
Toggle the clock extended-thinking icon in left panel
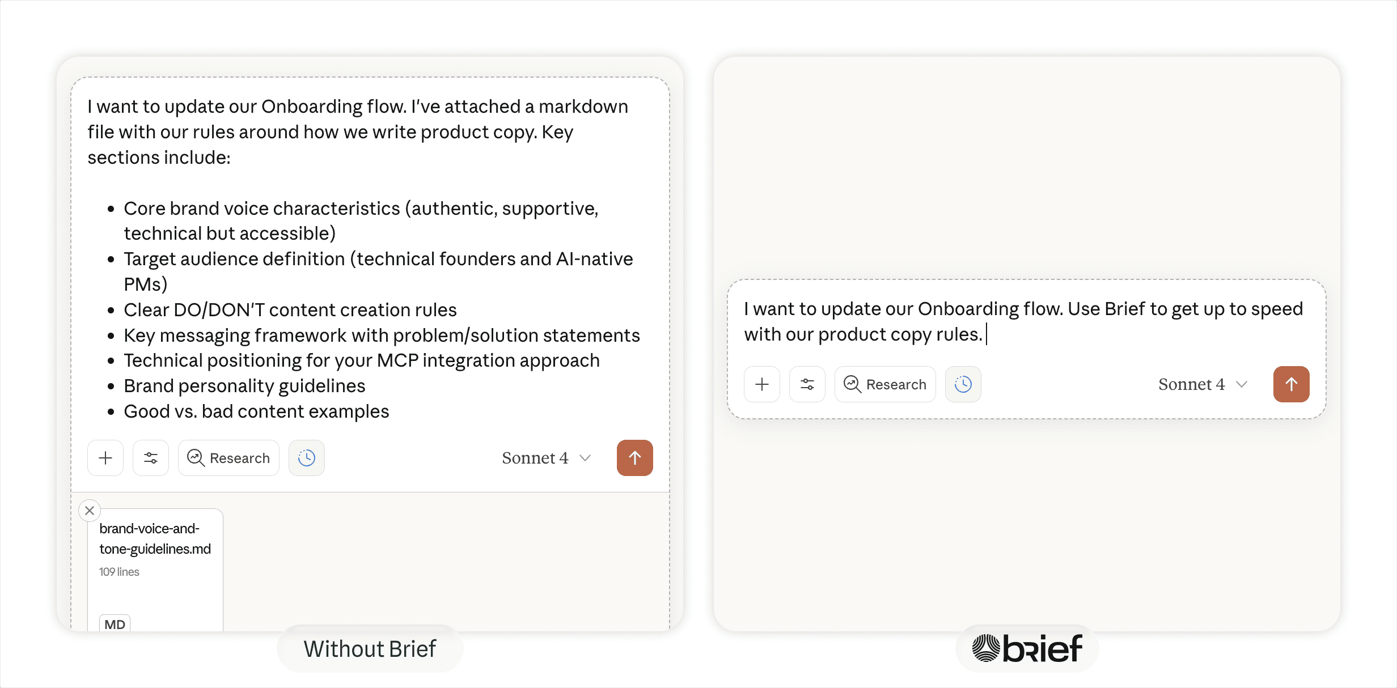tap(307, 458)
